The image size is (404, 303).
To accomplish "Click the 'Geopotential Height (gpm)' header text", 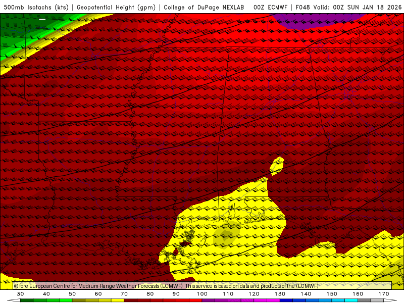I will click(116, 7).
